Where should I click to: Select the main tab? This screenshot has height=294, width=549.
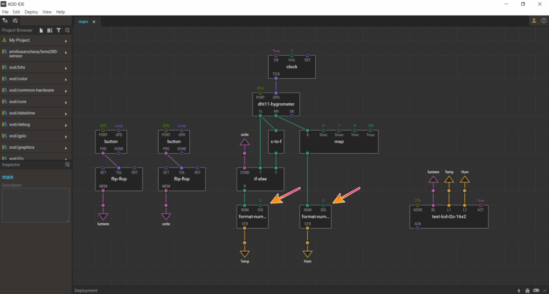click(x=83, y=21)
